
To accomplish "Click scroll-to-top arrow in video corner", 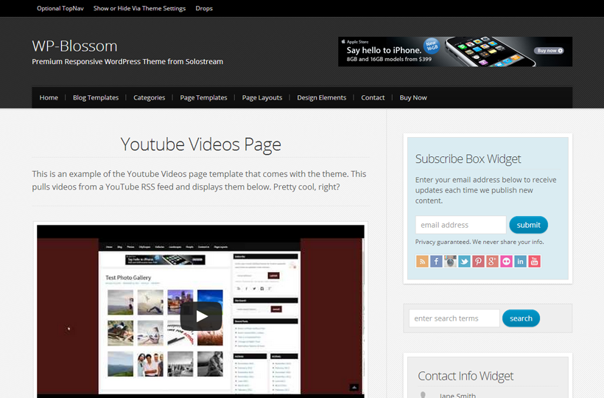I will pos(354,387).
